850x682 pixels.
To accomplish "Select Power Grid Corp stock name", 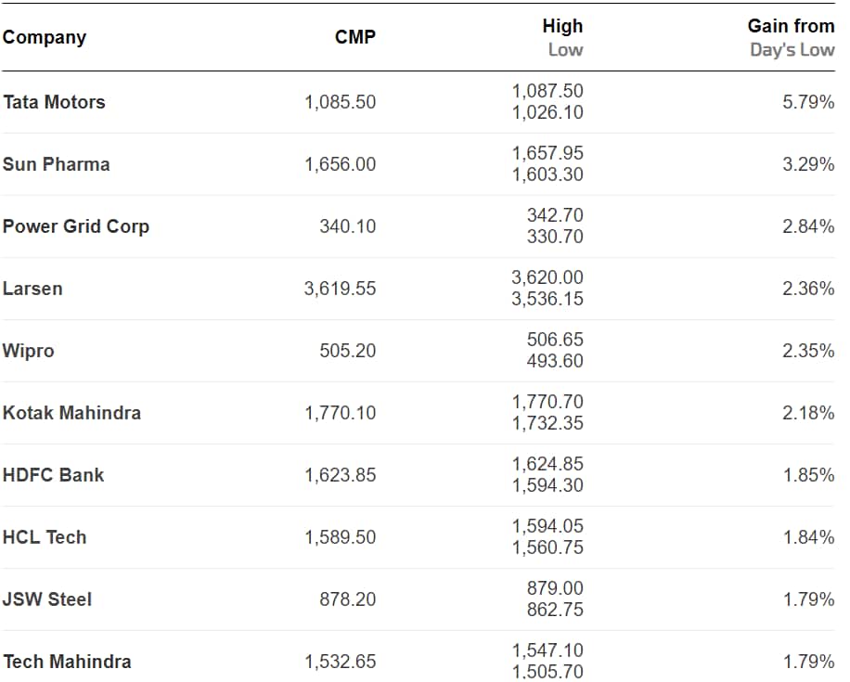I will (75, 226).
